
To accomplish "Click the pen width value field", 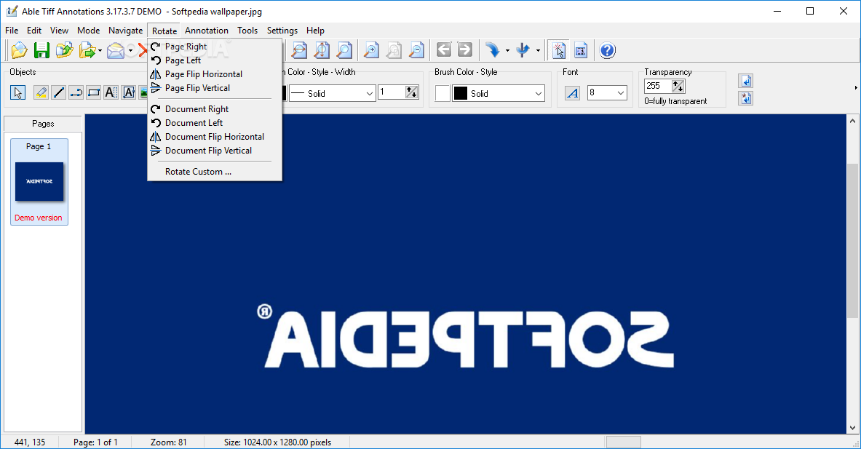I will 392,92.
